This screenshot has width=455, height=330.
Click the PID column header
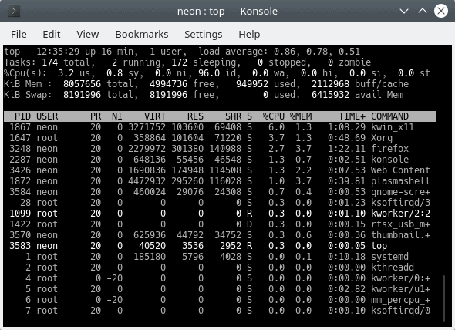[22, 116]
